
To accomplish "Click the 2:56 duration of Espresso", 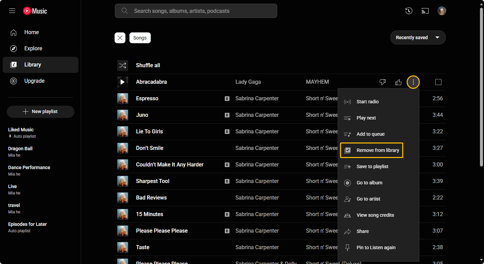I will click(438, 99).
